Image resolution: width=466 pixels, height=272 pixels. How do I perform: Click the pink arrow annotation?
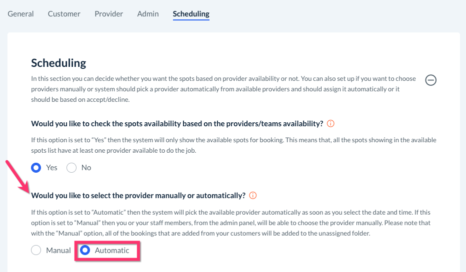pos(17,175)
